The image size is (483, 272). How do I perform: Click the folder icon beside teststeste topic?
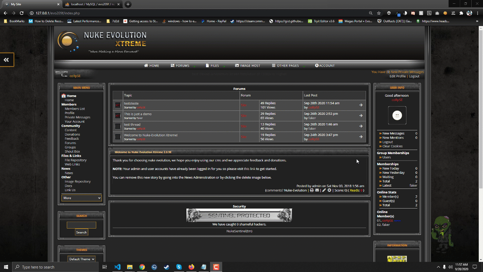point(118,105)
